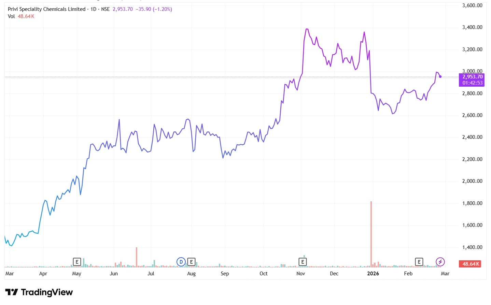This screenshot has height=305, width=491.
Task: Open Privi Speciality Chemicals Limited symbol title
Action: (46, 9)
